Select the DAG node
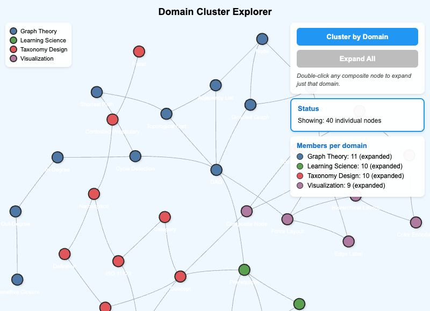Image resolution: width=430 pixels, height=311 pixels. point(217,170)
